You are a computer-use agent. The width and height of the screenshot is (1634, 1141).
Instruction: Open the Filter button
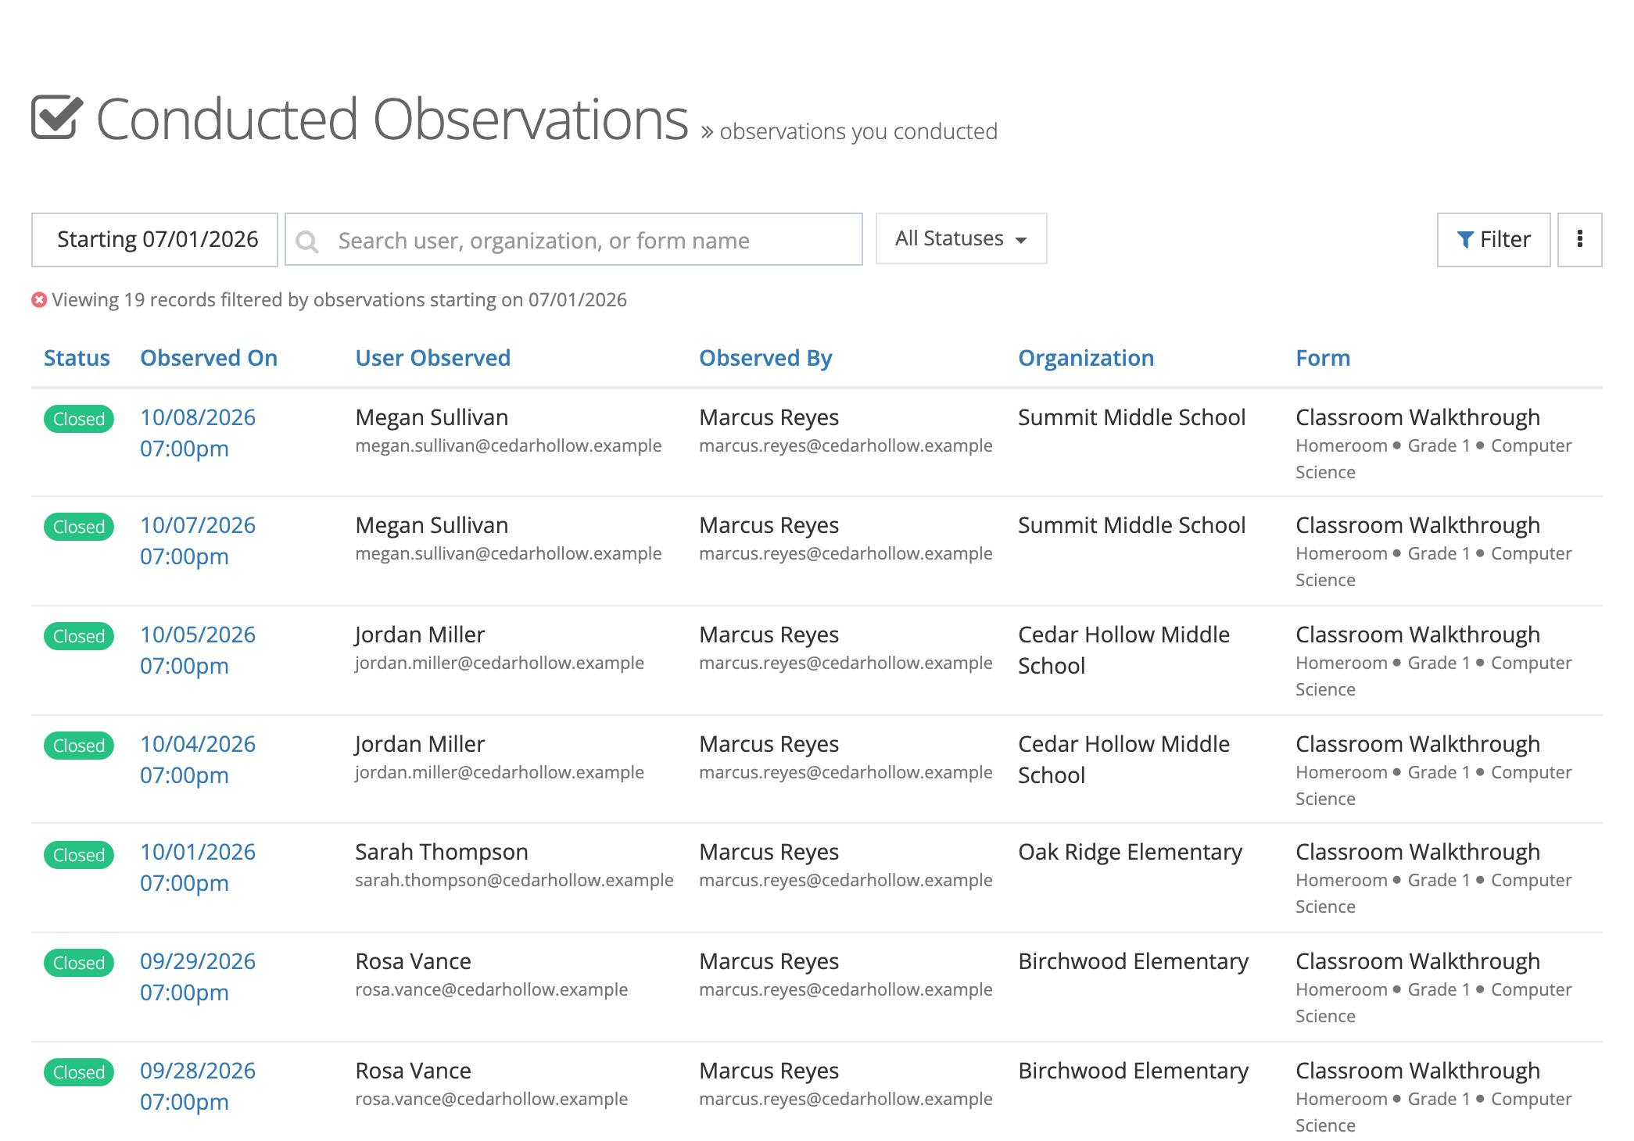click(1493, 240)
